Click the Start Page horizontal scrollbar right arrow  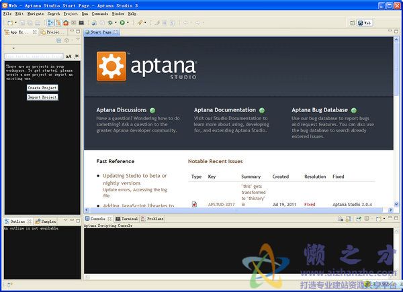[390, 210]
